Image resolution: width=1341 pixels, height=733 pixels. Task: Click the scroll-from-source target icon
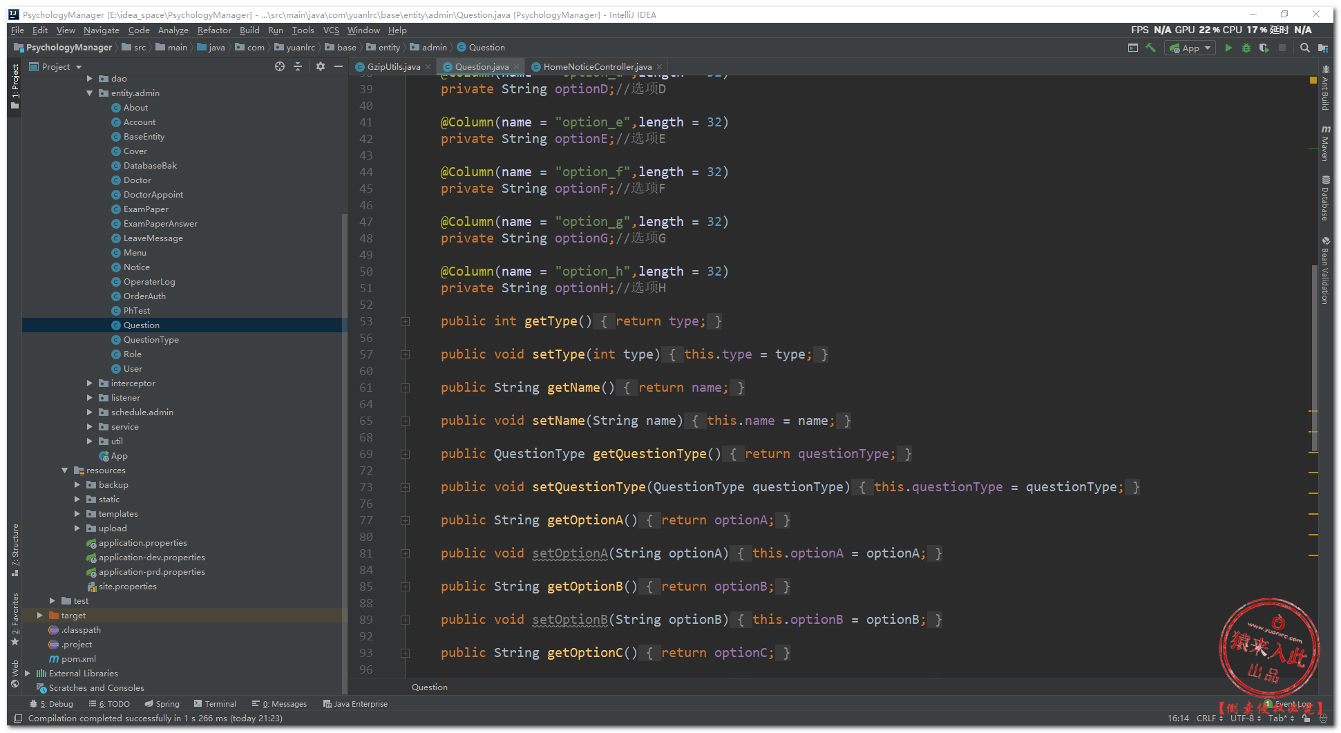[x=279, y=66]
